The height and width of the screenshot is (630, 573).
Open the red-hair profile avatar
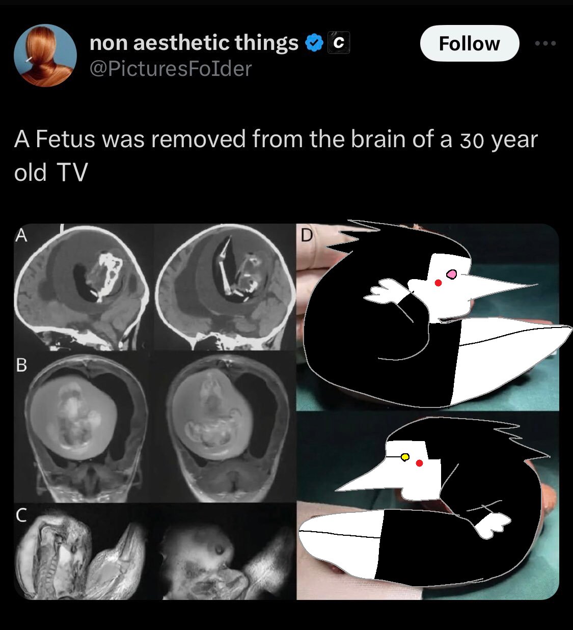(45, 56)
